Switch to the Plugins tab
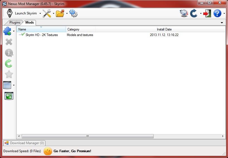Screen dimensions: 228x158 pos(15,22)
